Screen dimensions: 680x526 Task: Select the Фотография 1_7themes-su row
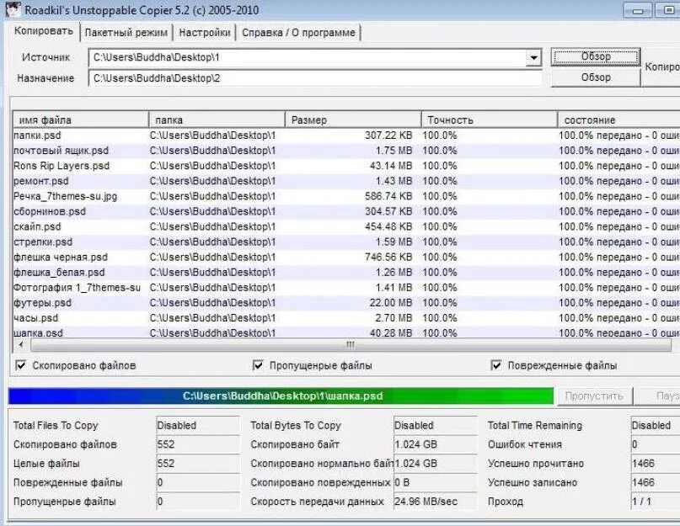(346, 288)
